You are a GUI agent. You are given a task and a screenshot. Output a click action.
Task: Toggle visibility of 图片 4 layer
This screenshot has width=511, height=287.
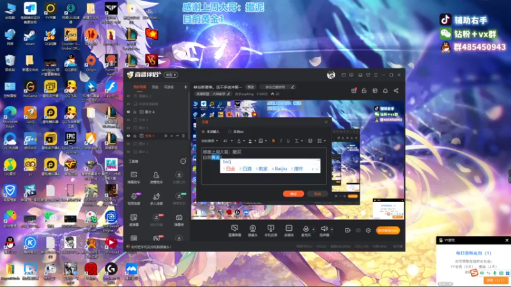(x=128, y=112)
